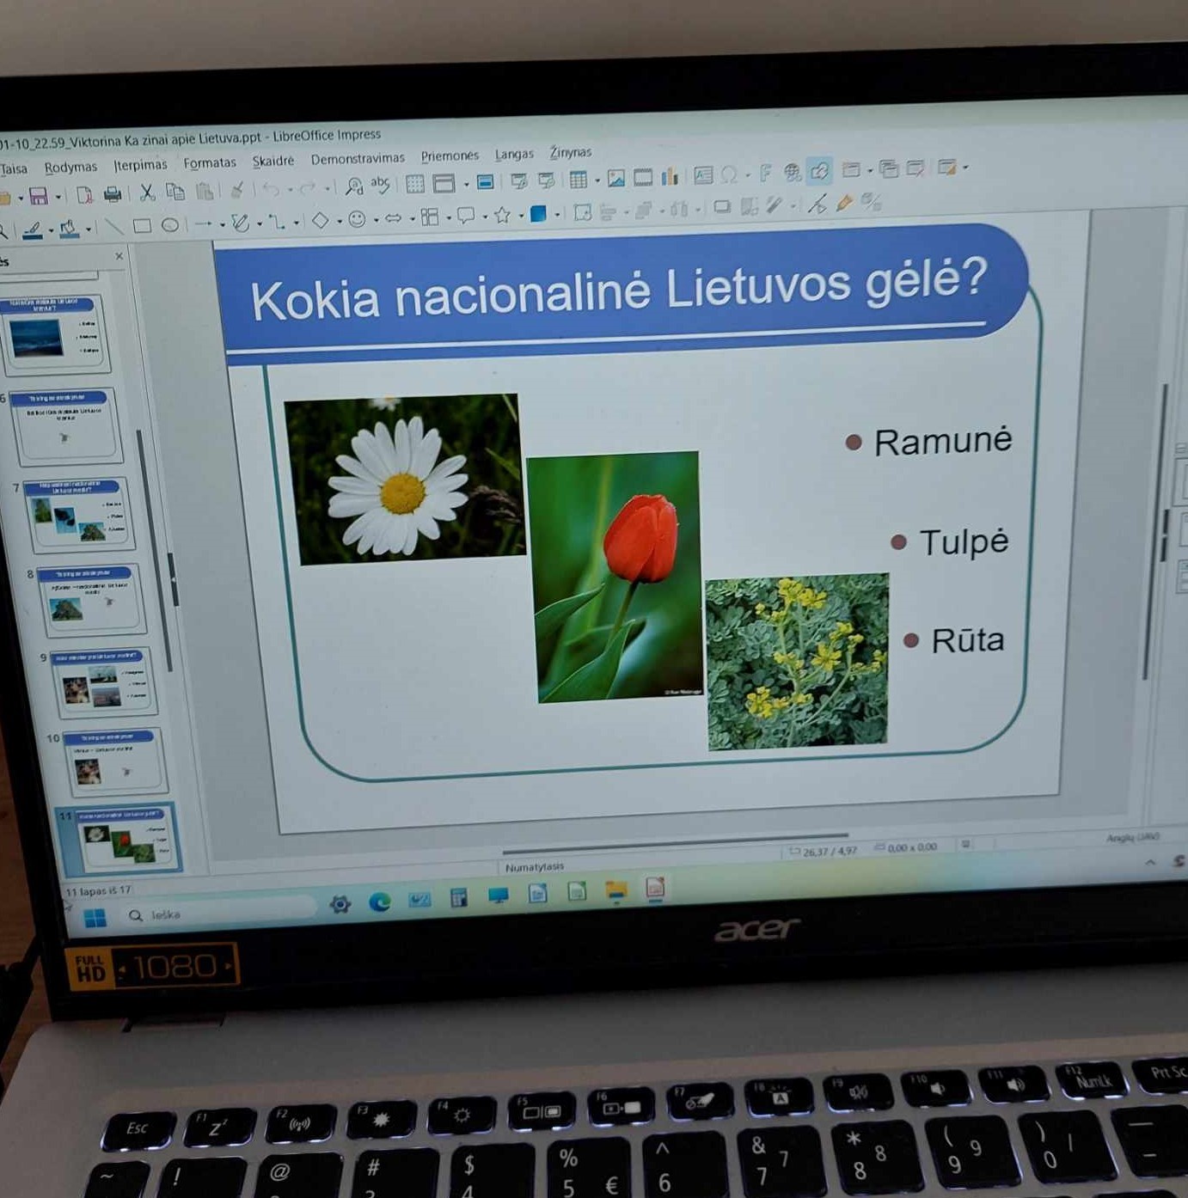Insert a text box
The height and width of the screenshot is (1198, 1188).
pos(703,175)
